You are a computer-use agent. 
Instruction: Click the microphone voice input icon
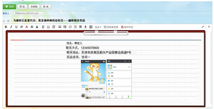coord(86,27)
